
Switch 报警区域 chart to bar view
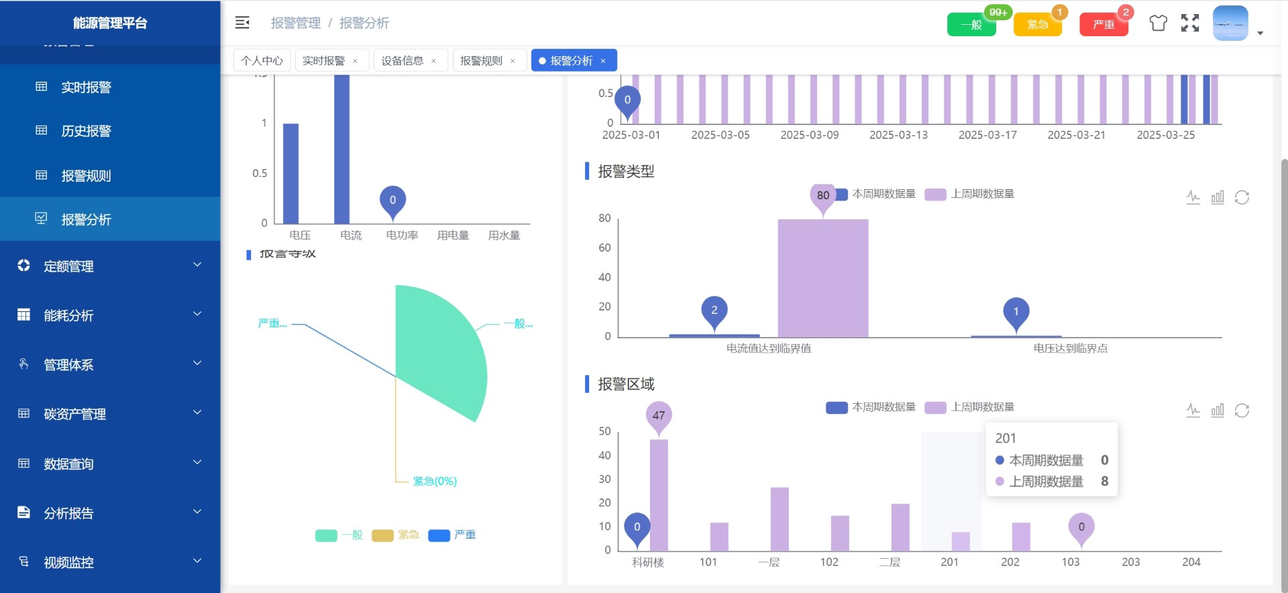click(x=1218, y=410)
